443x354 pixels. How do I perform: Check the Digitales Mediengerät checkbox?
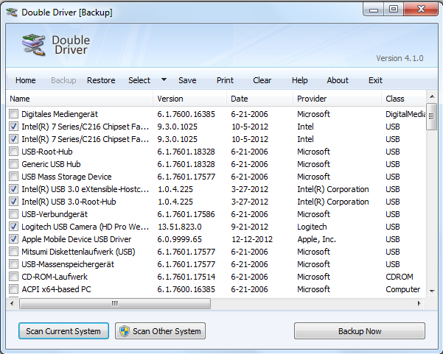tap(13, 114)
